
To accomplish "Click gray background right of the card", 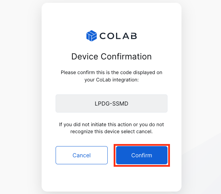I will (201, 97).
